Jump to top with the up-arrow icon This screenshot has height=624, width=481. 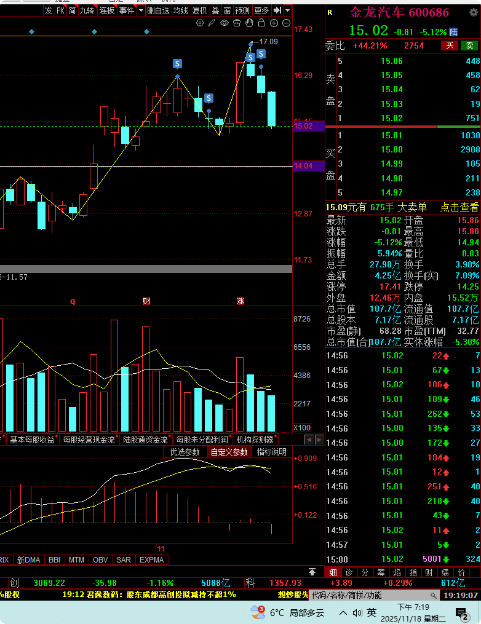pyautogui.click(x=312, y=572)
